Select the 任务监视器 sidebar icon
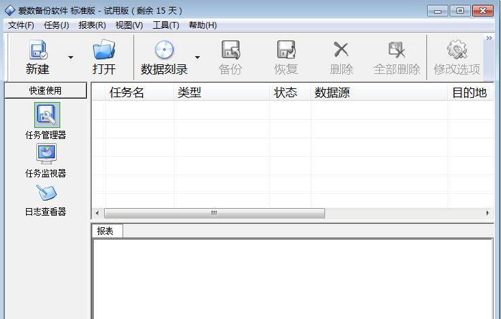This screenshot has width=501, height=319. click(x=47, y=154)
